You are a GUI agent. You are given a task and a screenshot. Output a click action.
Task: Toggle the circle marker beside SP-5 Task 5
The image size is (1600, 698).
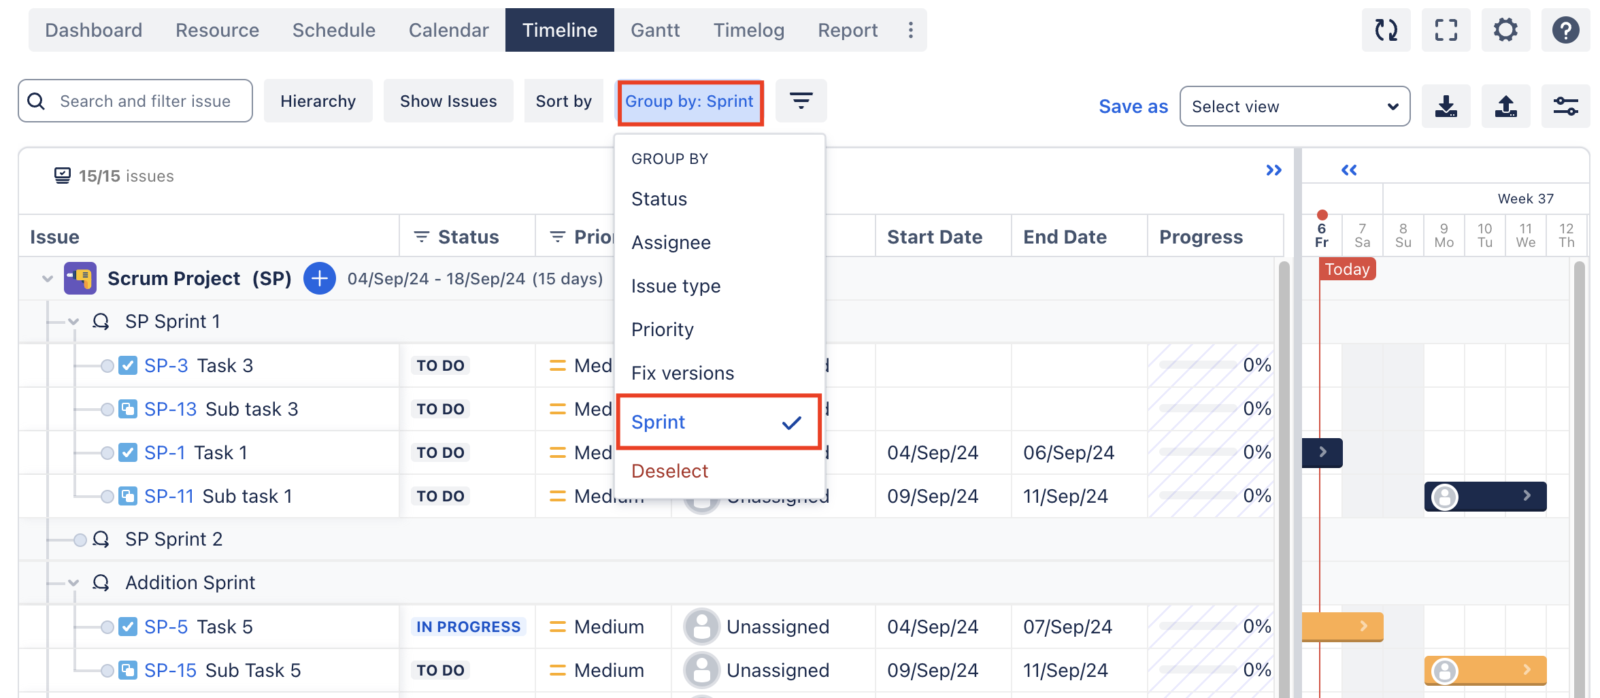[107, 627]
